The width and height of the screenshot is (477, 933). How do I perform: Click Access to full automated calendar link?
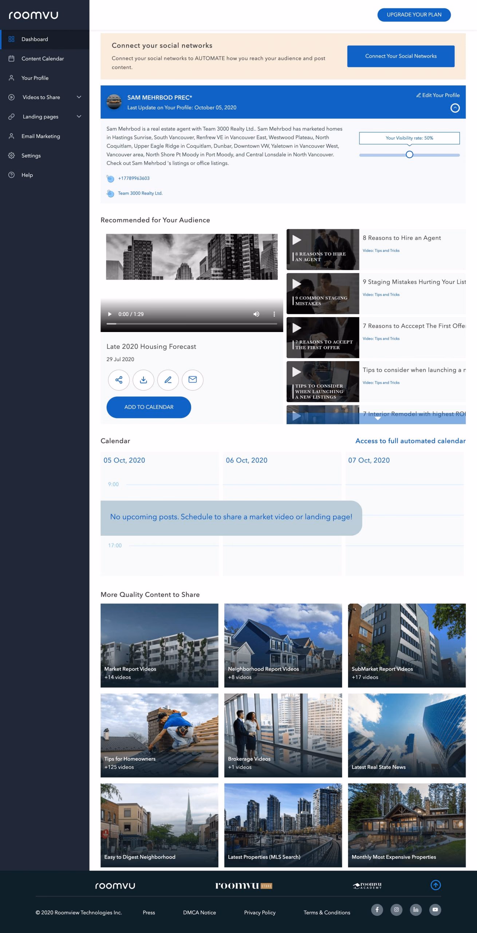coord(410,441)
